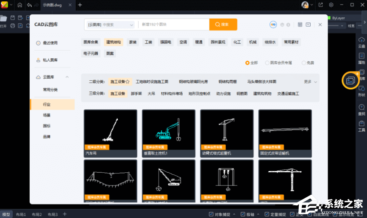Toggle 定量捕捉 checkbox in status bar
Image resolution: width=367 pixels, height=218 pixels.
pos(267,214)
